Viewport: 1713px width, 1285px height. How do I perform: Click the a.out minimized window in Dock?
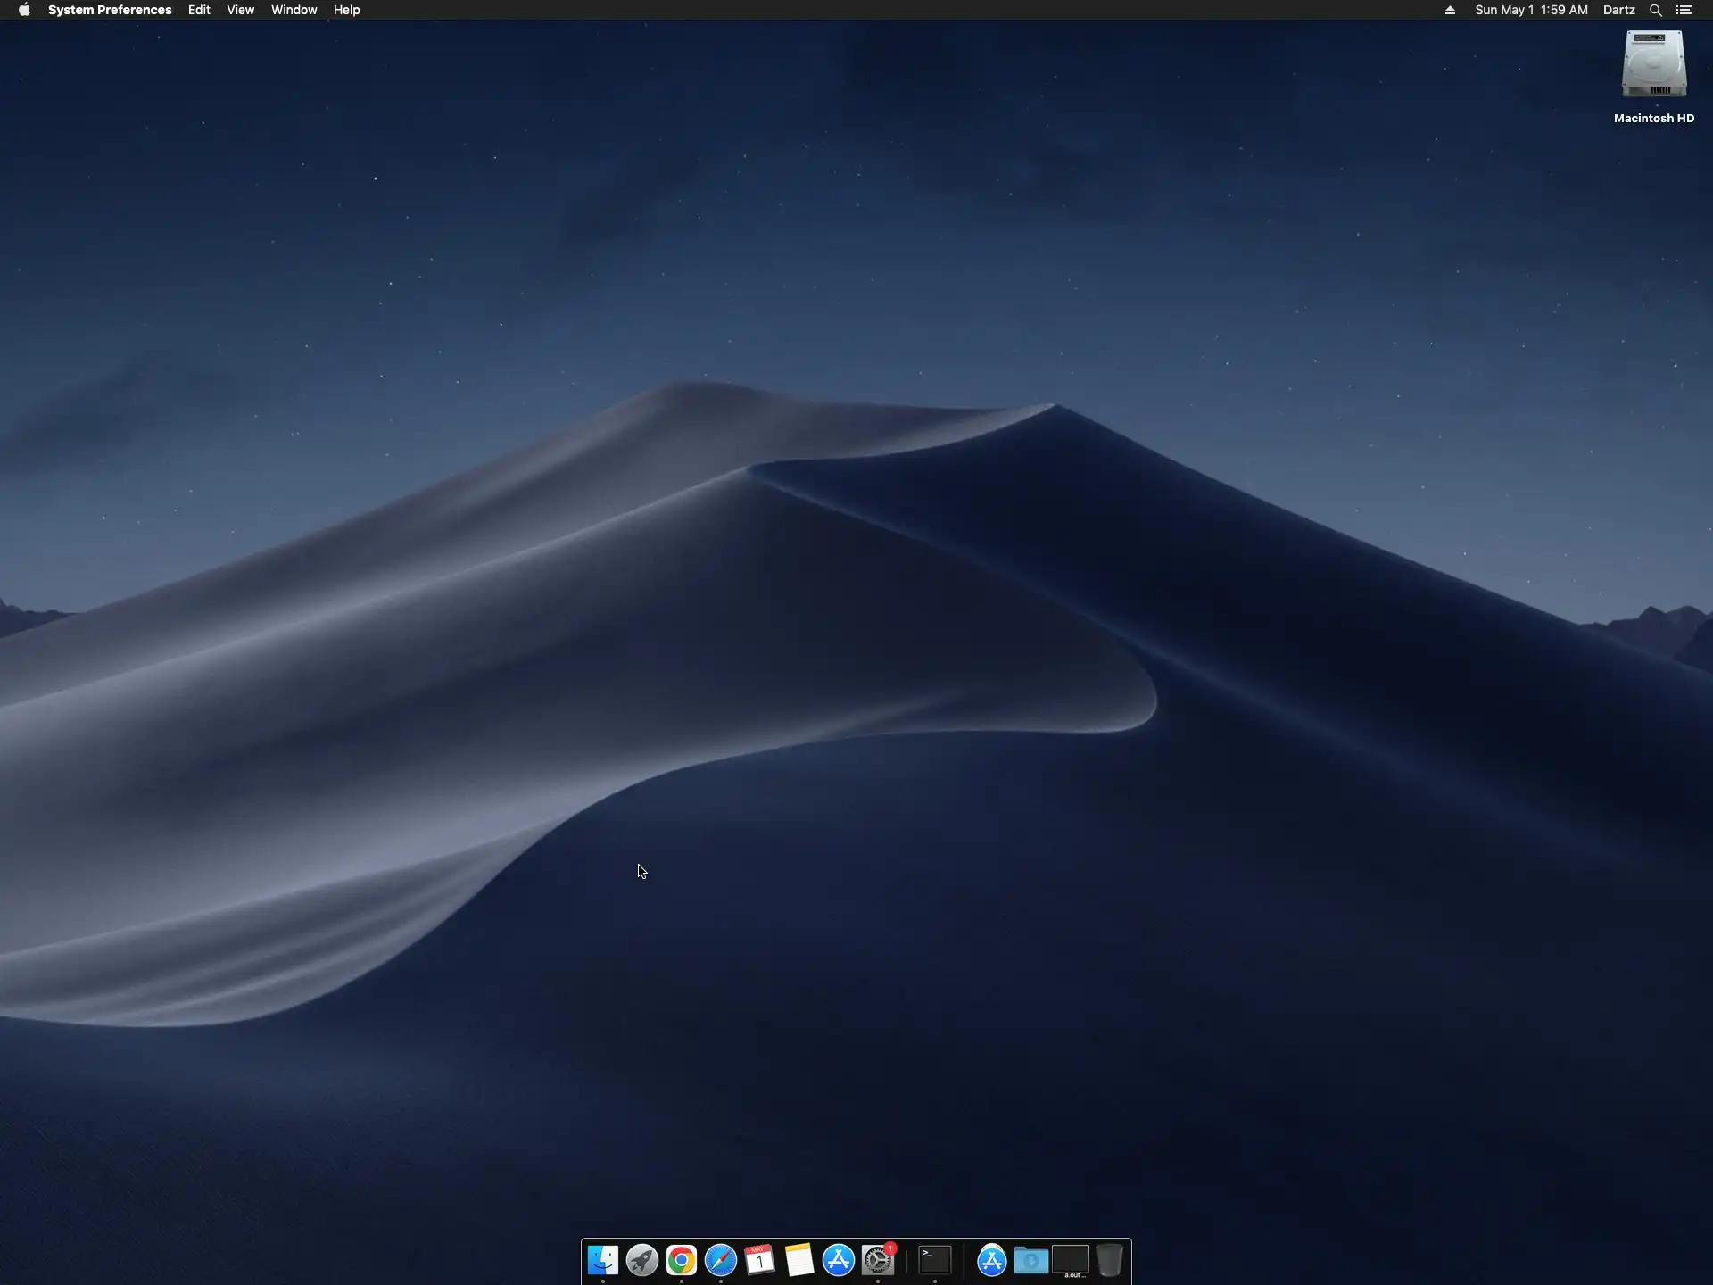point(1071,1260)
